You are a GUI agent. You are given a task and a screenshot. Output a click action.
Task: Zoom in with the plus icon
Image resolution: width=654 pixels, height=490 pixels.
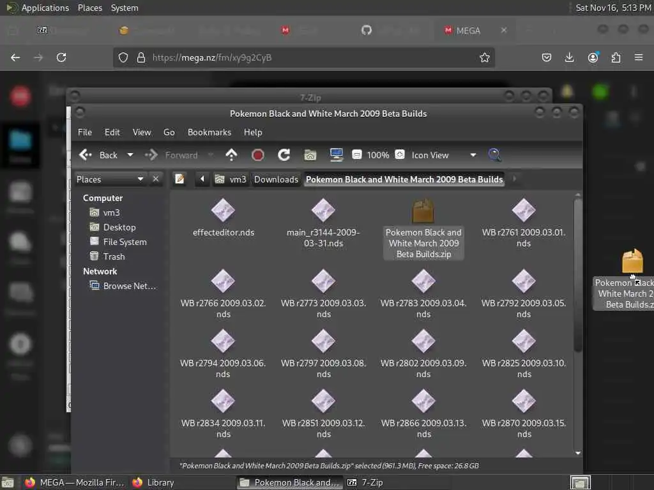pyautogui.click(x=400, y=154)
